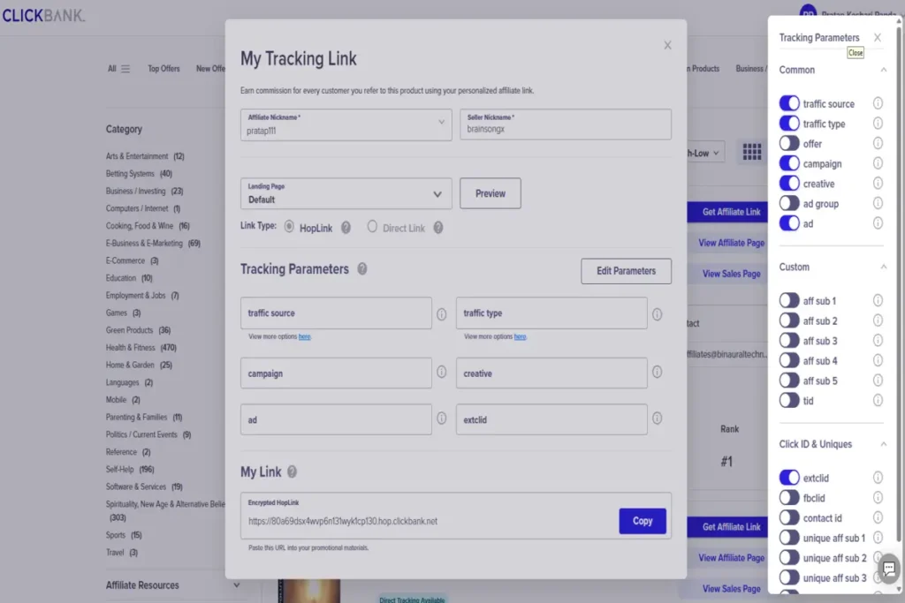Click info icon beside campaign field
Image resolution: width=905 pixels, height=603 pixels.
pyautogui.click(x=442, y=372)
